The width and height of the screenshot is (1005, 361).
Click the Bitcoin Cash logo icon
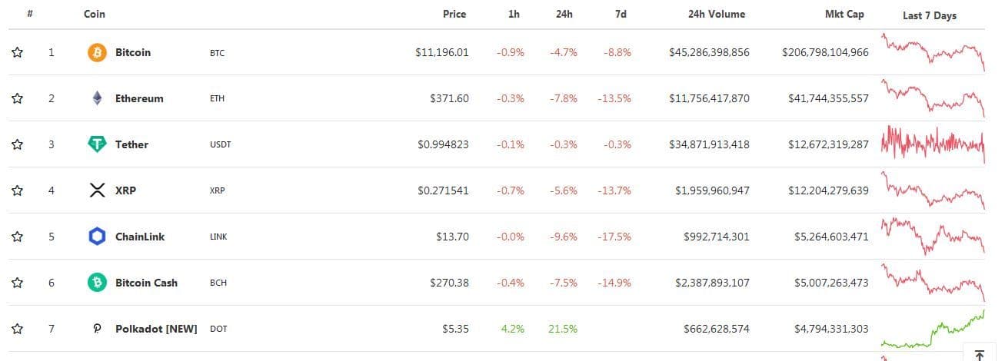pyautogui.click(x=97, y=283)
